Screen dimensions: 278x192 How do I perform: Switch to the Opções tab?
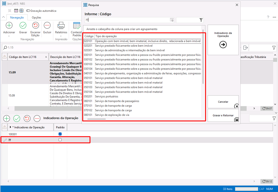tap(36, 18)
